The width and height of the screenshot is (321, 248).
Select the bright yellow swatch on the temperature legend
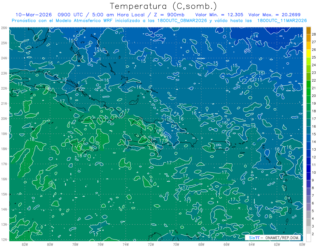[308, 54]
